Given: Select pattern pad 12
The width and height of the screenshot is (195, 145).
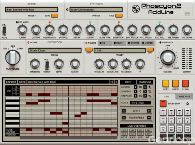Looking at the screenshot, I should pos(188,129).
